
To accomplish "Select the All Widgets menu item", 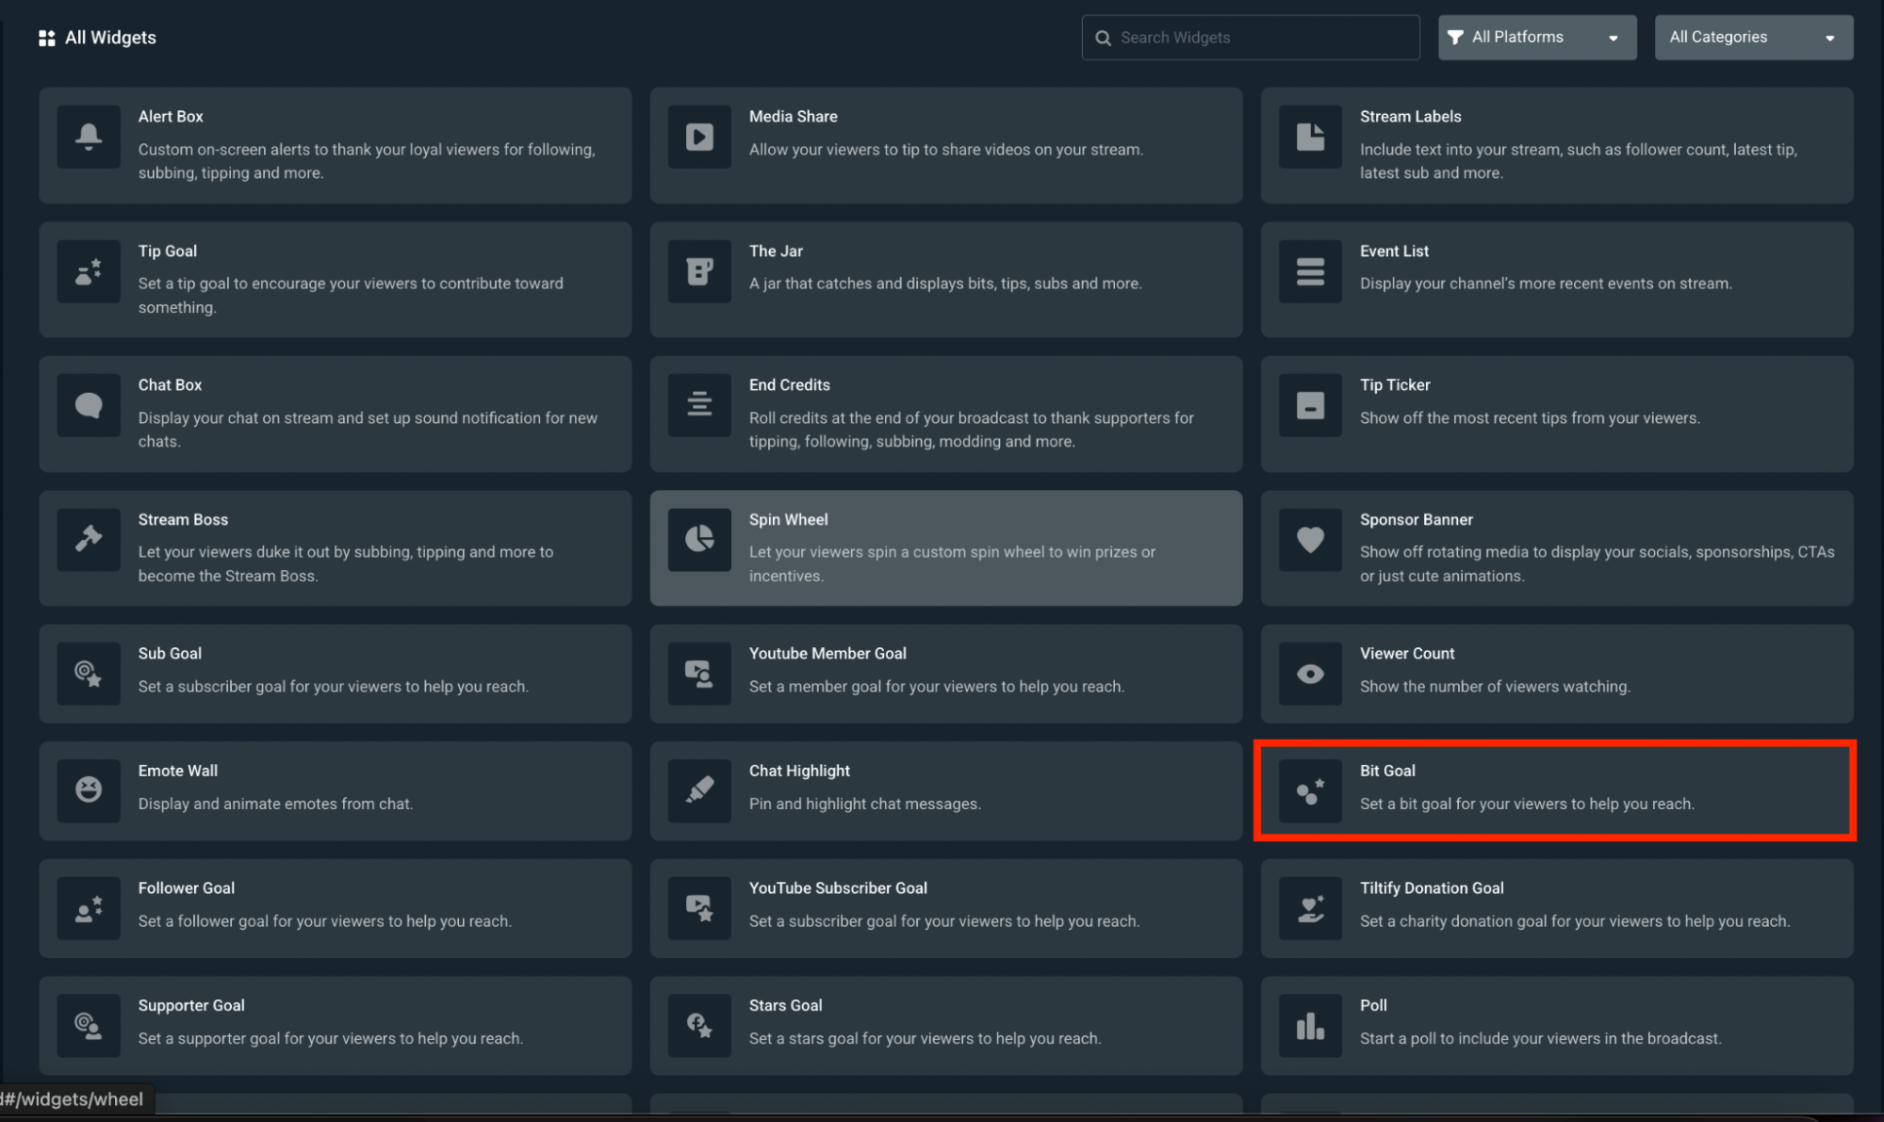I will [x=109, y=37].
